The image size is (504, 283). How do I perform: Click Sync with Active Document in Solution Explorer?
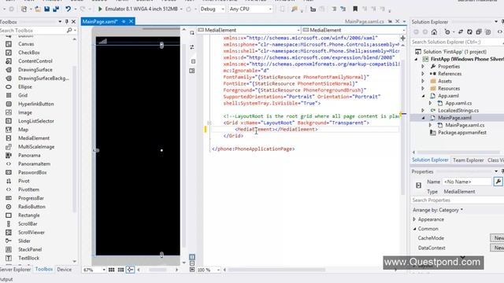tap(461, 31)
